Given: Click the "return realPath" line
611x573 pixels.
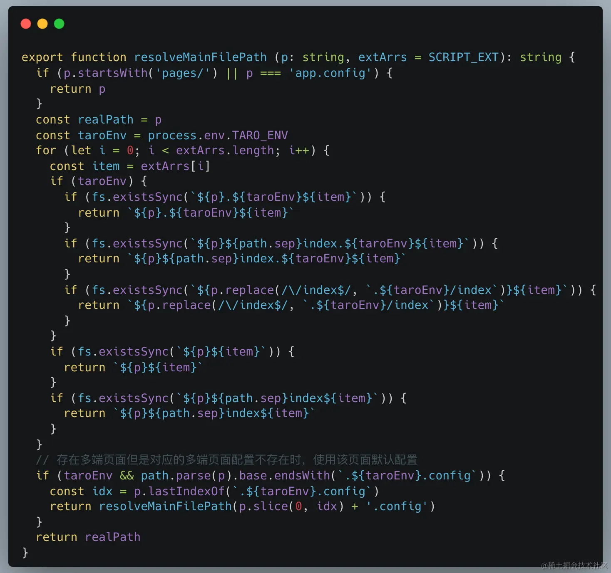Looking at the screenshot, I should click(88, 537).
